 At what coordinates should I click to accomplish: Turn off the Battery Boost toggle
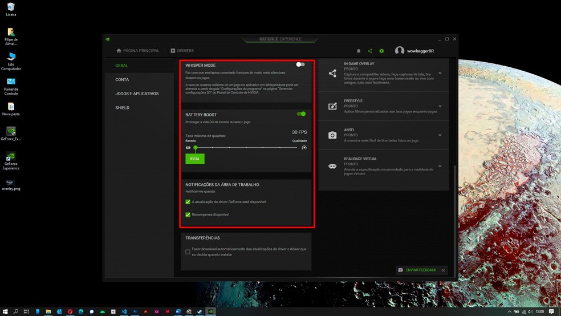tap(301, 114)
